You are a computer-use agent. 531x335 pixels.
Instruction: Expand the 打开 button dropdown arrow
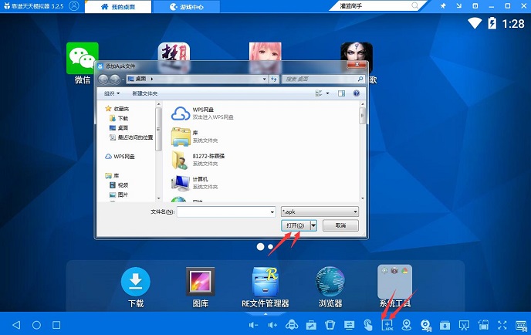point(313,225)
